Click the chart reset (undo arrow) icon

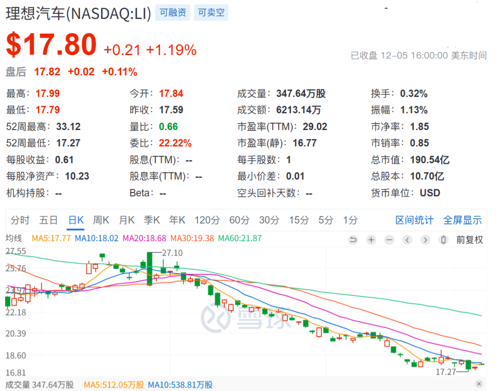coord(353,239)
